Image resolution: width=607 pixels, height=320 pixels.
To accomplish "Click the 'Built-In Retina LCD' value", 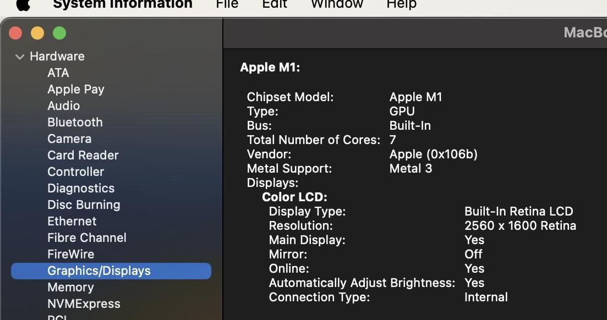I will coord(518,211).
